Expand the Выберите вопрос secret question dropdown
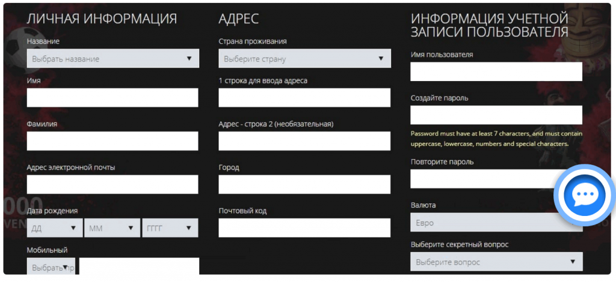The height and width of the screenshot is (282, 616). (496, 261)
